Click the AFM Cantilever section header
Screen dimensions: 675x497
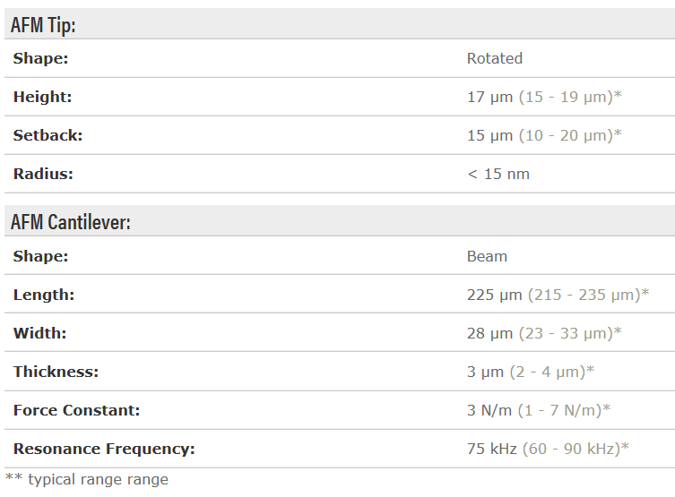[71, 222]
